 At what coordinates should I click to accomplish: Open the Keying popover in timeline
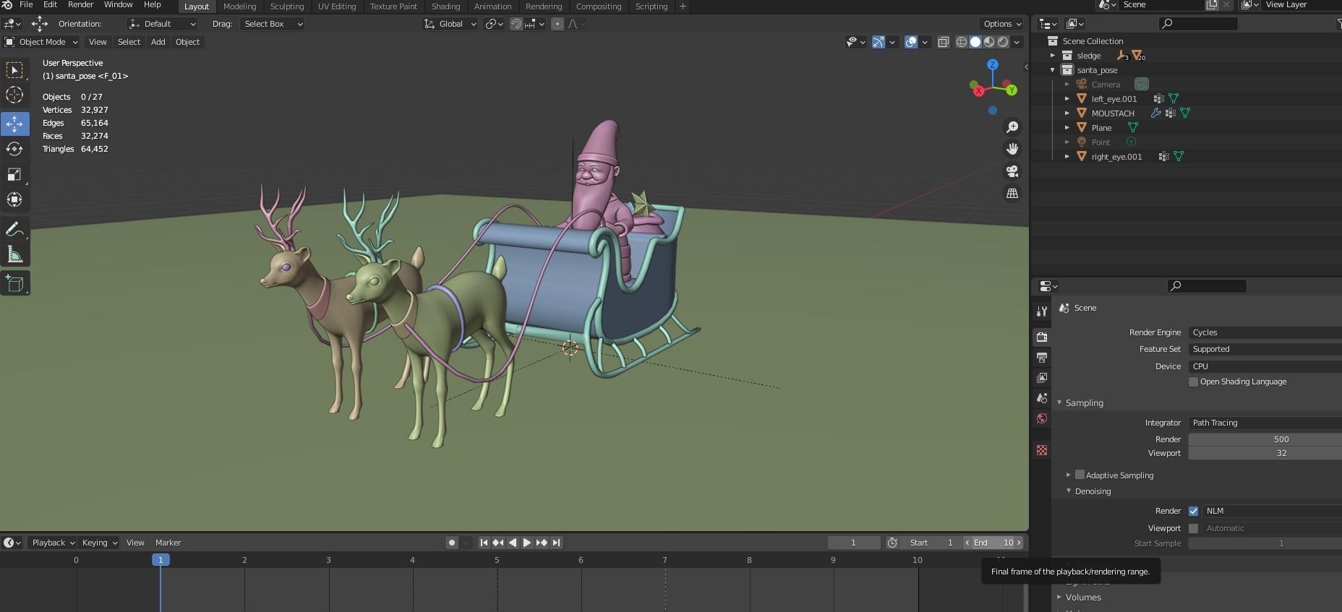[x=98, y=543]
